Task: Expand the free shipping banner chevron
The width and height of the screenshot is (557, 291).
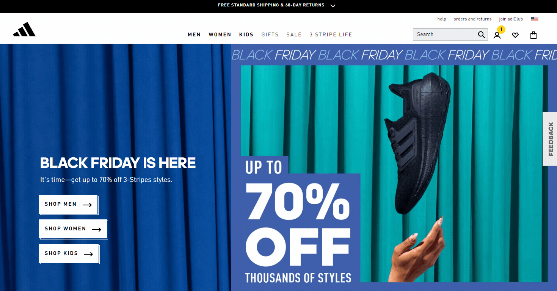Action: [x=333, y=6]
